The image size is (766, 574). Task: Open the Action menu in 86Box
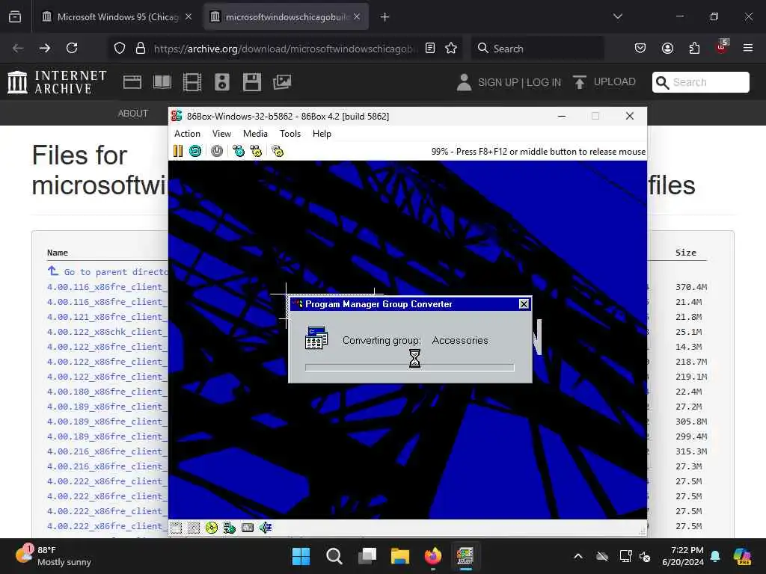point(187,134)
